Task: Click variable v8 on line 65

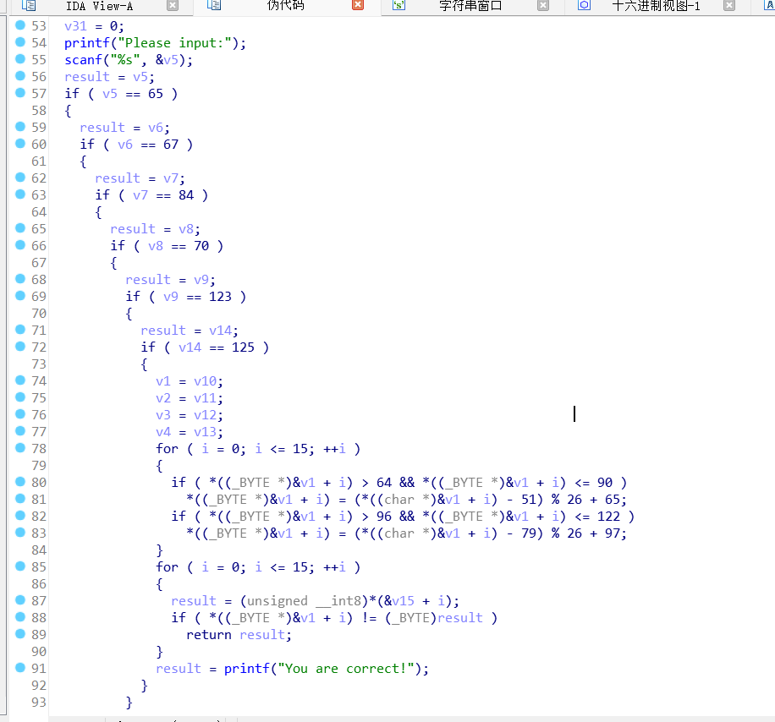Action: 186,229
